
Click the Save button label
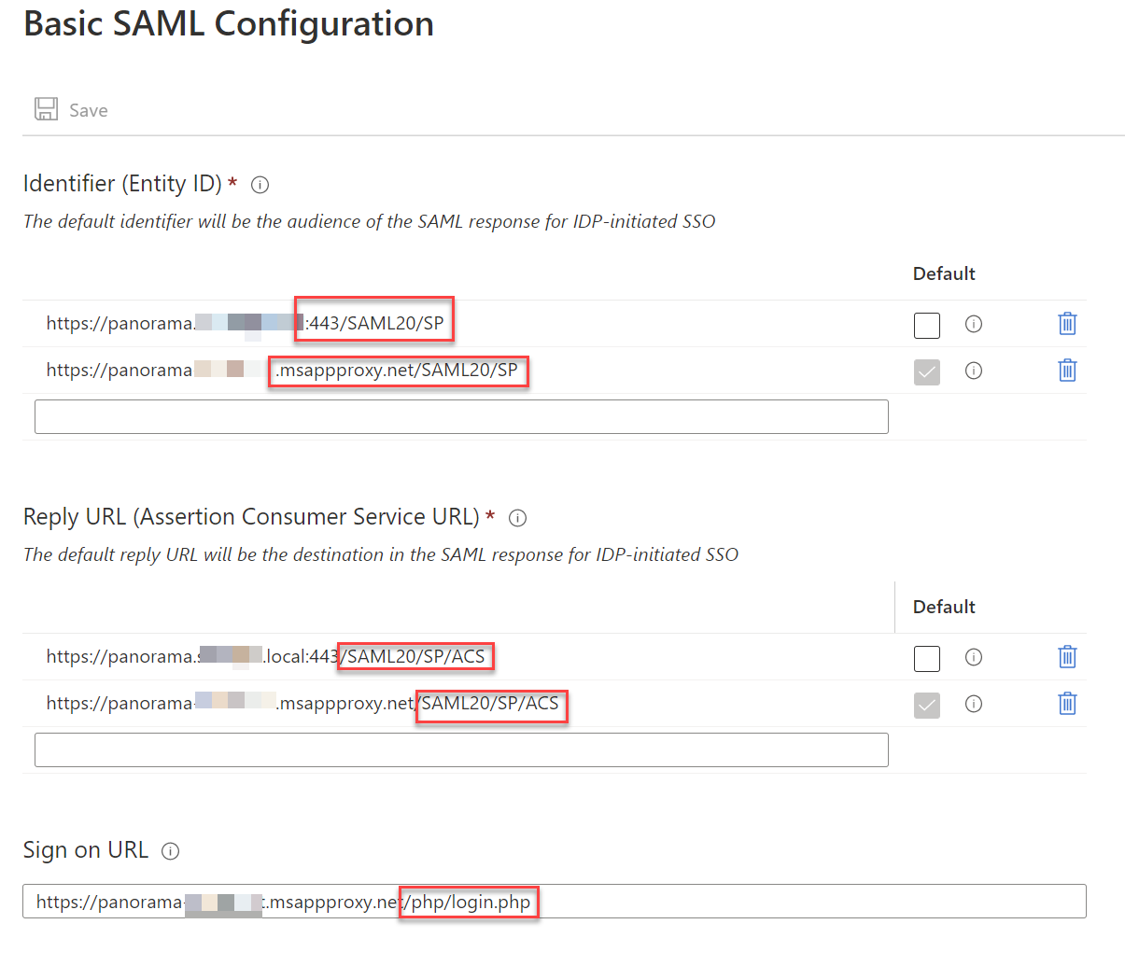pos(89,110)
